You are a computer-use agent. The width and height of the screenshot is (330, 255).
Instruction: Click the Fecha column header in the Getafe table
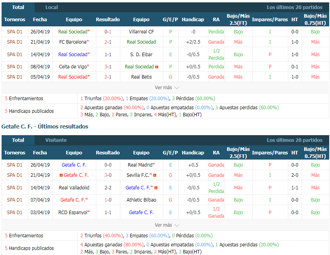pos(40,152)
